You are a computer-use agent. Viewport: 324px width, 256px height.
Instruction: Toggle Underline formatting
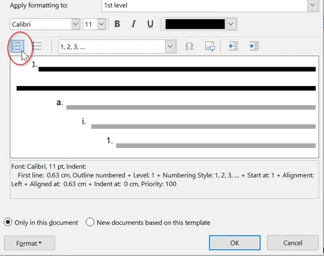point(150,24)
